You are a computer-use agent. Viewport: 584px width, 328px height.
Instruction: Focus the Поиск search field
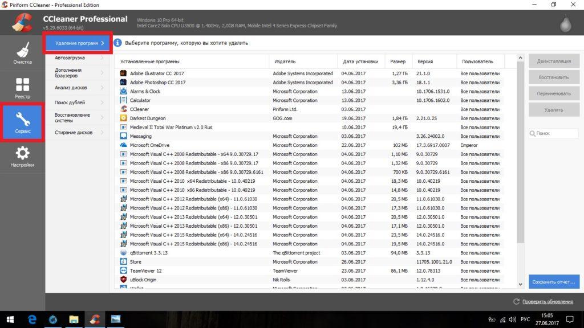coord(553,133)
